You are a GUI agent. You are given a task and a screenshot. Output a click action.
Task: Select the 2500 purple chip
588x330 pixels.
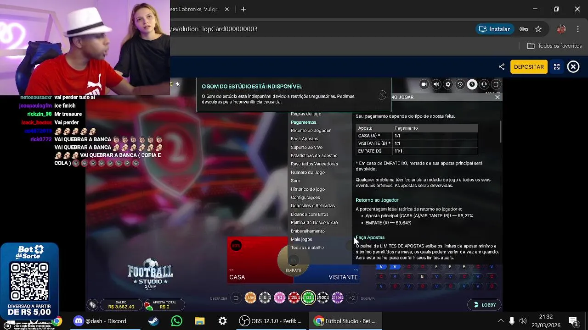338,298
